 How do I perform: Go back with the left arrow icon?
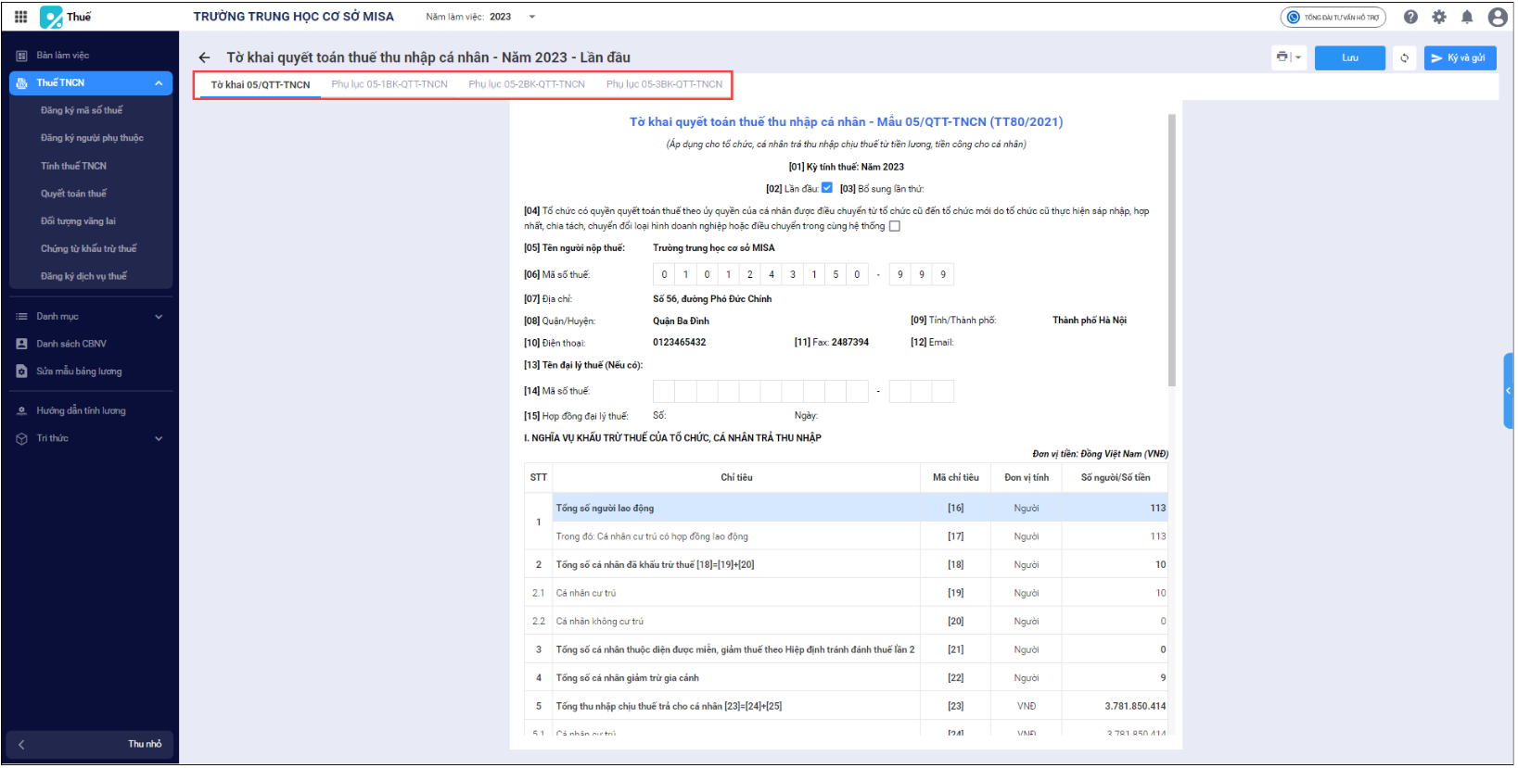tap(205, 57)
